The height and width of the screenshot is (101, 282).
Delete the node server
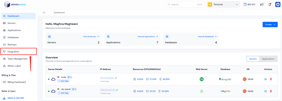pyautogui.click(x=271, y=79)
